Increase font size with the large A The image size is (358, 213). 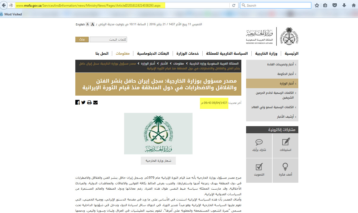[92, 24]
